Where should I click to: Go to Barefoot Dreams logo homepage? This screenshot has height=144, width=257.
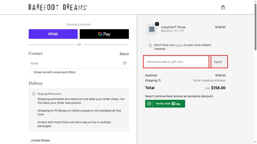click(58, 7)
